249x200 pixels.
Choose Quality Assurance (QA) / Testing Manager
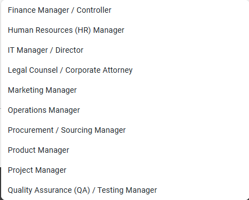point(125,190)
